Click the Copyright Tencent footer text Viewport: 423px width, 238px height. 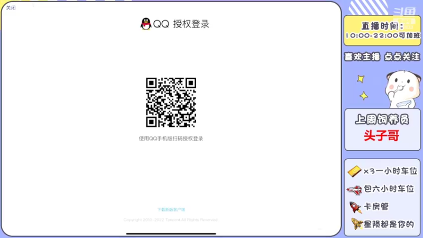pos(170,220)
